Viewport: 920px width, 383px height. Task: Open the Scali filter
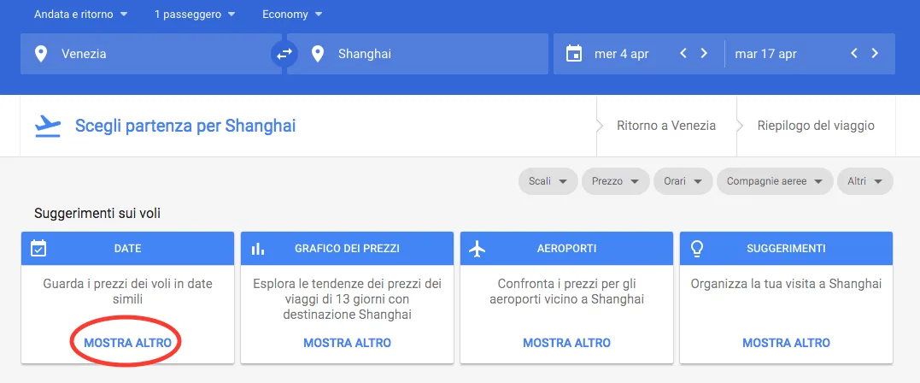point(548,181)
